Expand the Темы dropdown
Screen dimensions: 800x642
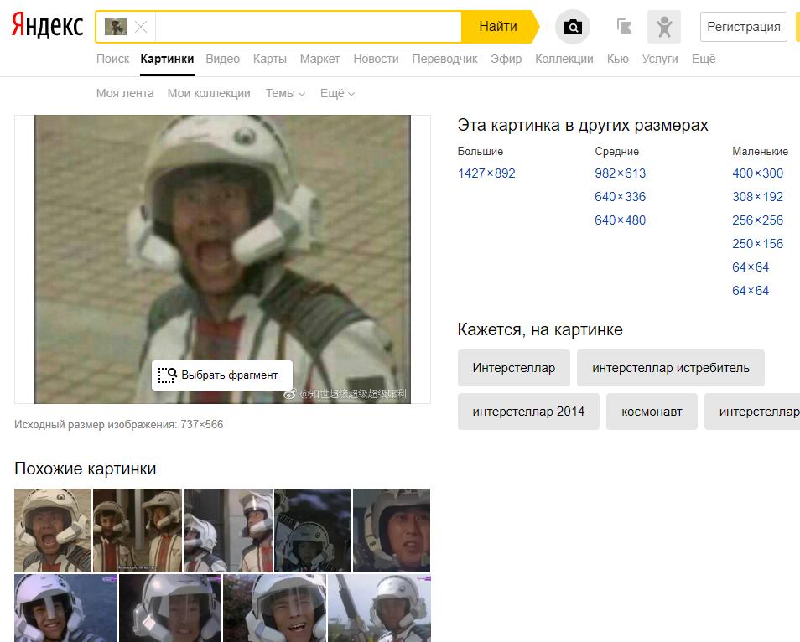tap(284, 93)
